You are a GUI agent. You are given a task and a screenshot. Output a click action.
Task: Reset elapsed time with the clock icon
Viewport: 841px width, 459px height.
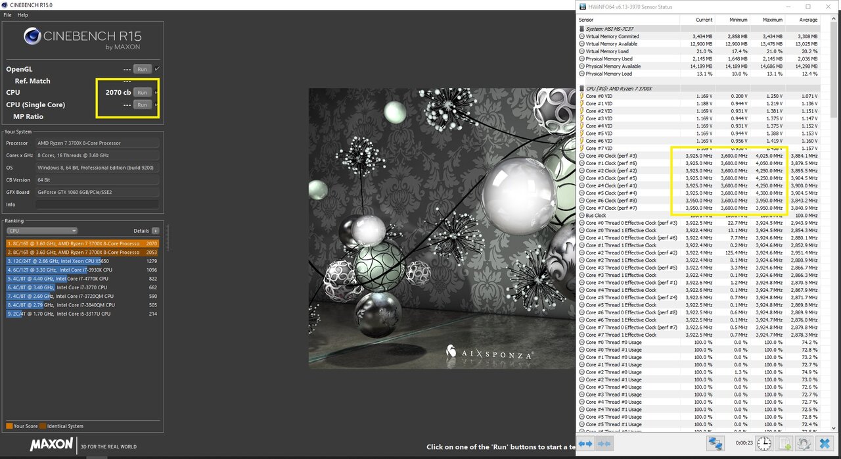764,444
